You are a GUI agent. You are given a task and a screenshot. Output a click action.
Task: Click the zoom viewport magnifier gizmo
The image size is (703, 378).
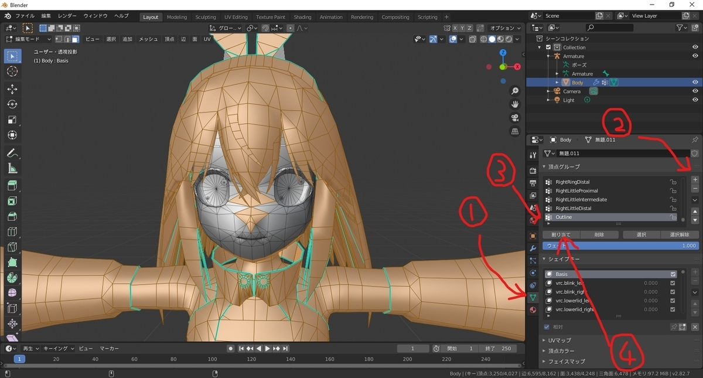coord(515,91)
